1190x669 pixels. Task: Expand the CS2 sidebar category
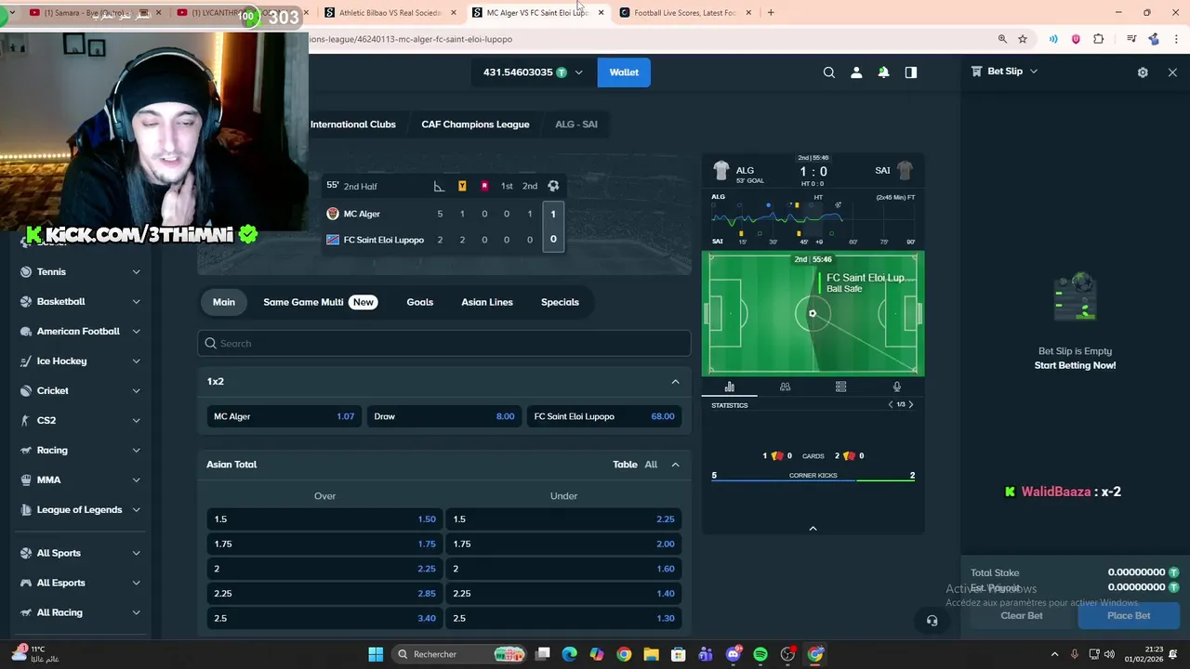coord(136,421)
